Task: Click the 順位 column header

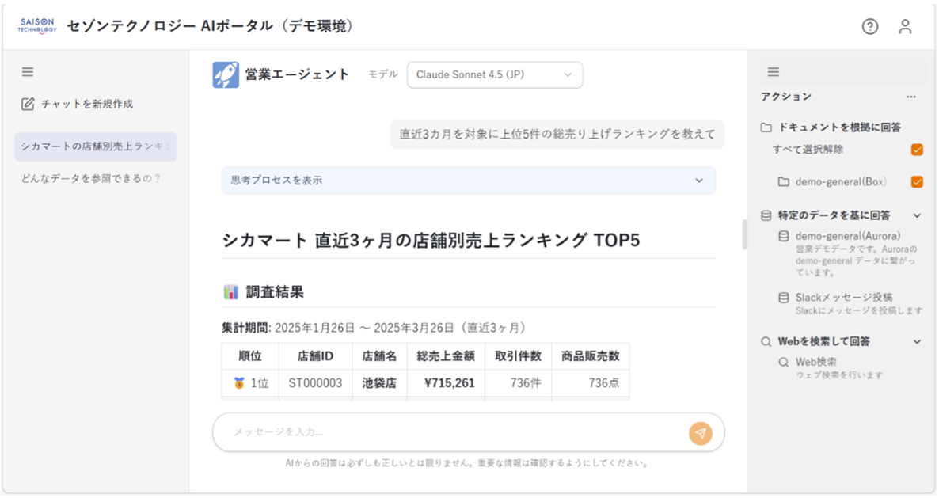Action: (250, 356)
